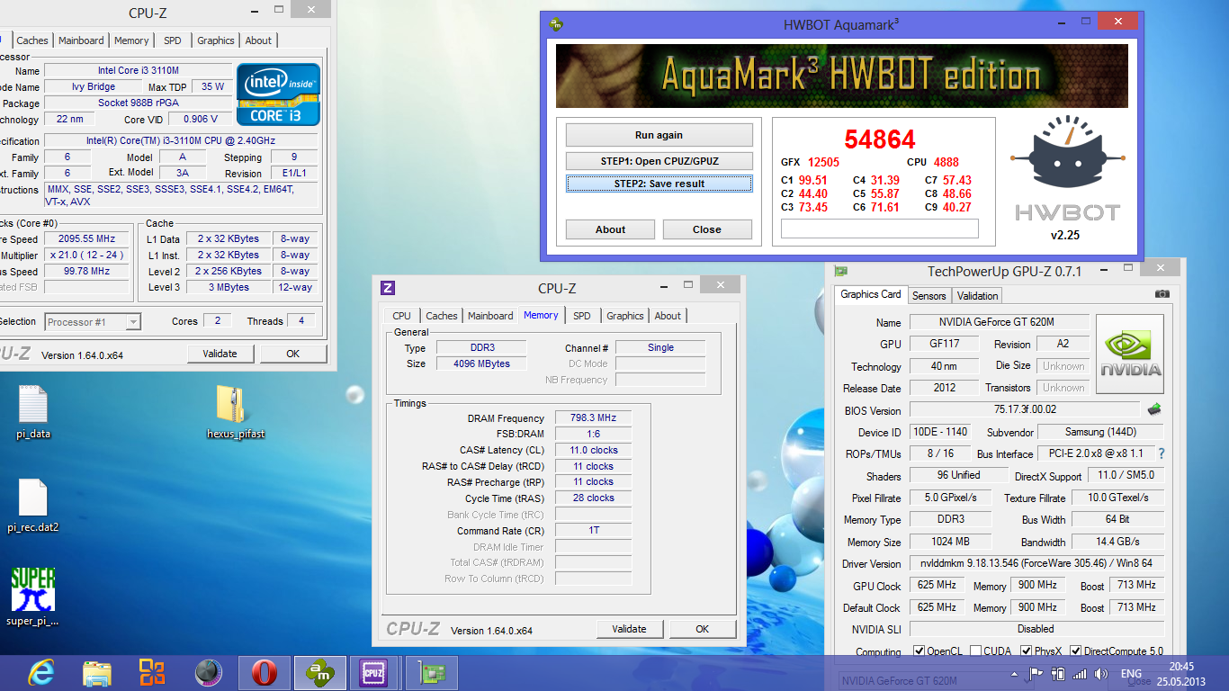This screenshot has height=691, width=1229.
Task: Toggle the CUDA checkbox
Action: point(975,651)
